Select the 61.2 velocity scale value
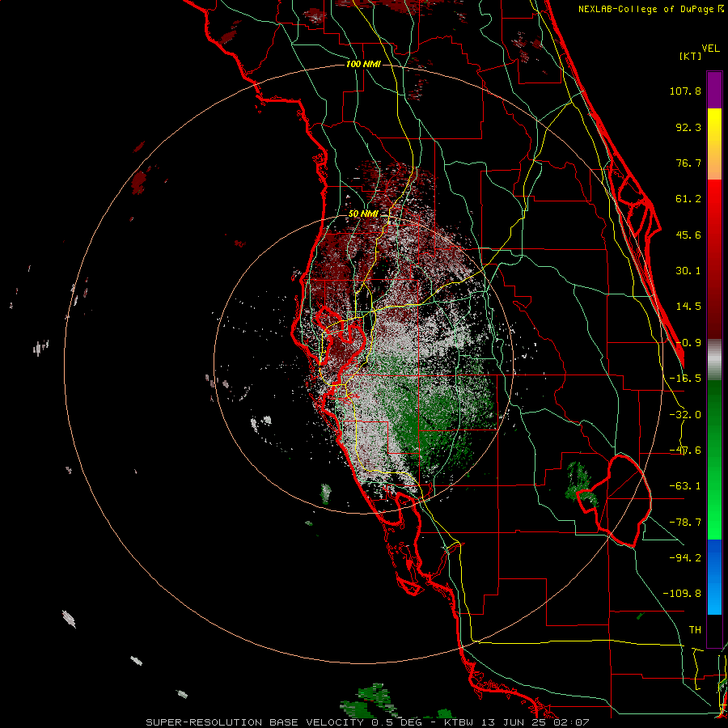The height and width of the screenshot is (728, 728). point(688,199)
